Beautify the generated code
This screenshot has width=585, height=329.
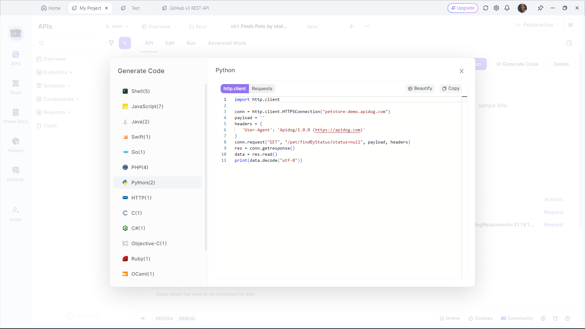(x=420, y=88)
